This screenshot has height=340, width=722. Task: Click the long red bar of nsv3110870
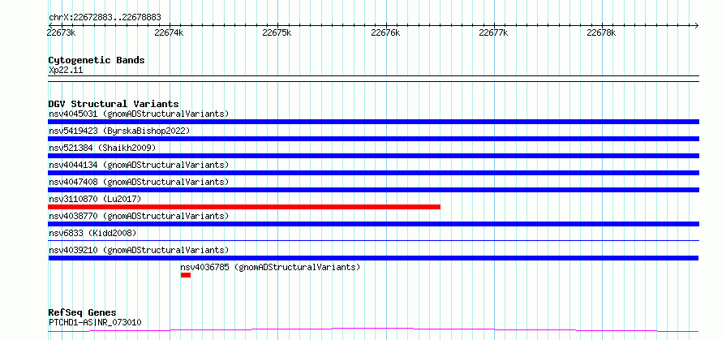coord(244,207)
